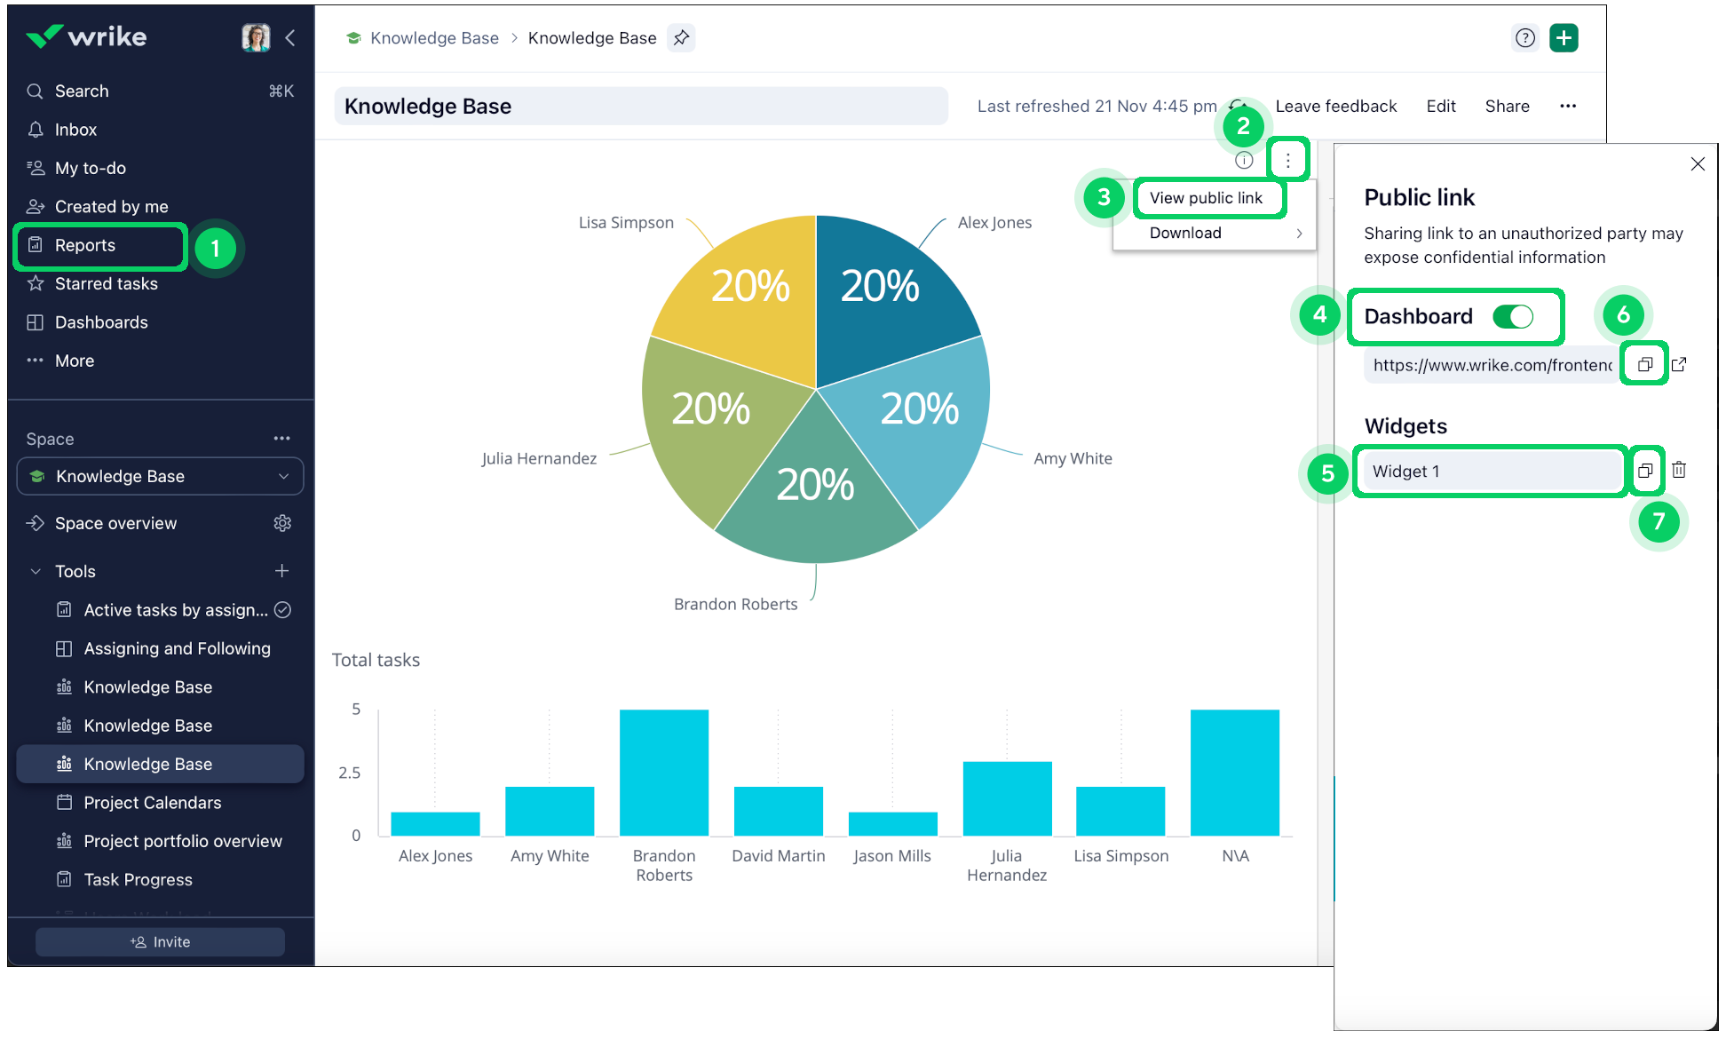Select View public link menu item

tap(1206, 198)
